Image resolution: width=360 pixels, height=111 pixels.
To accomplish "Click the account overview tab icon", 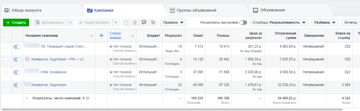I will tap(7, 11).
